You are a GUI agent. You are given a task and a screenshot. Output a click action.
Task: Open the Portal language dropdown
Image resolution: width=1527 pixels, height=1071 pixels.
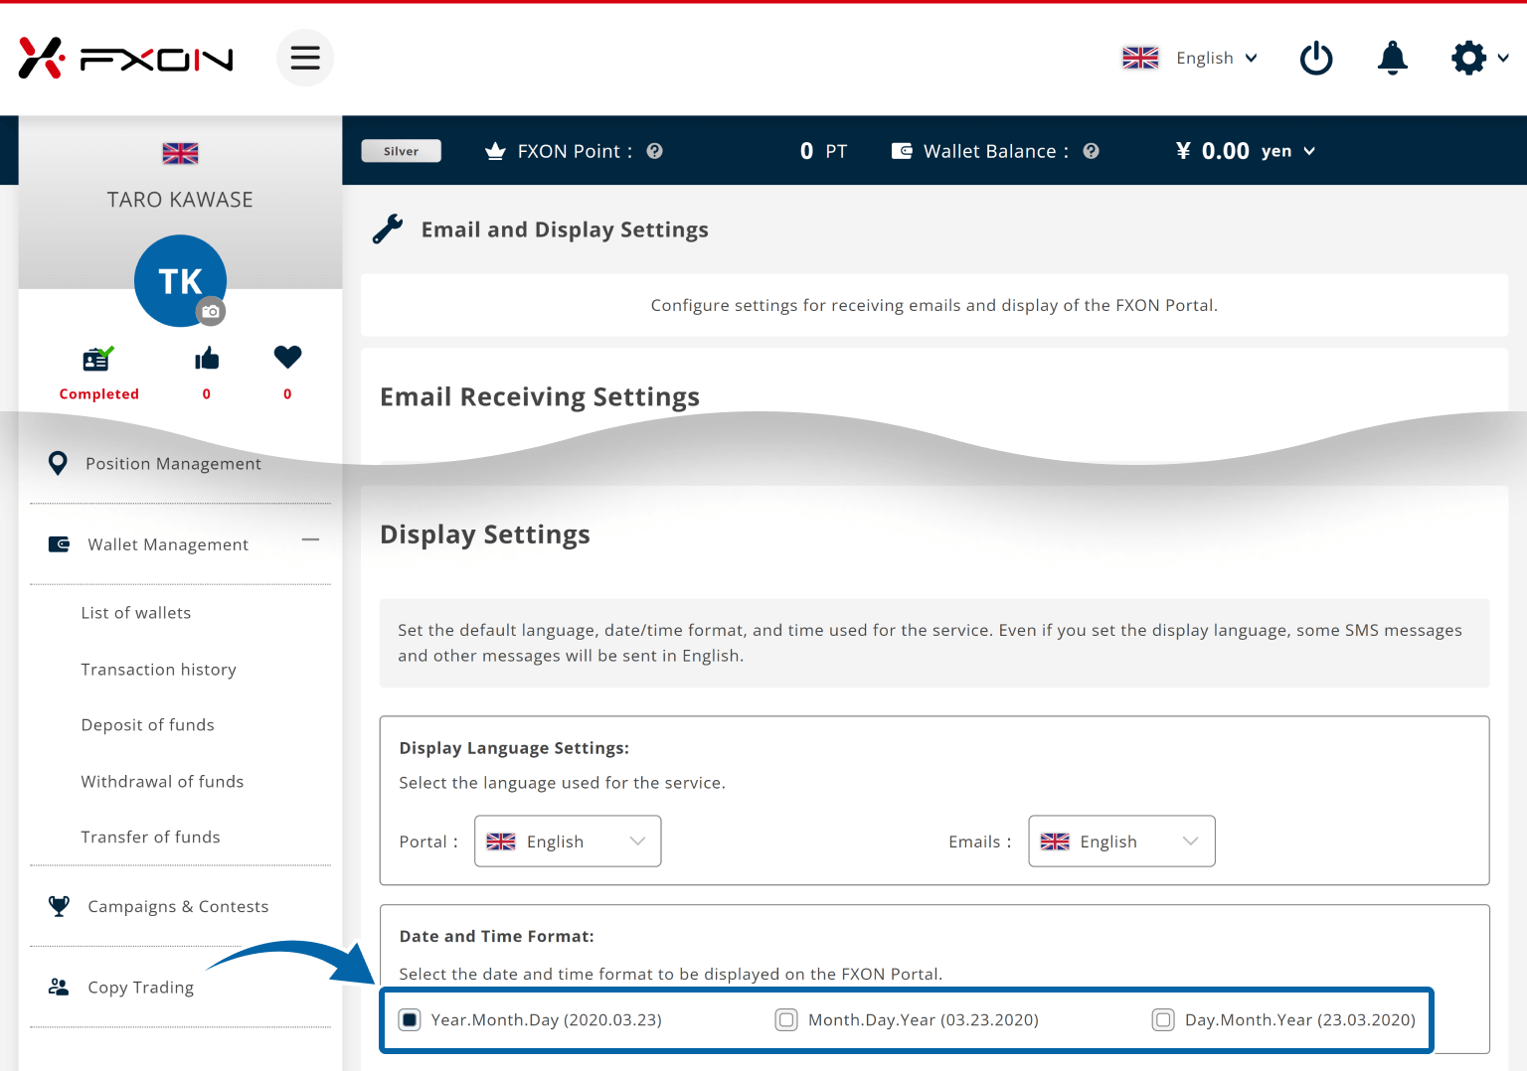pos(568,841)
